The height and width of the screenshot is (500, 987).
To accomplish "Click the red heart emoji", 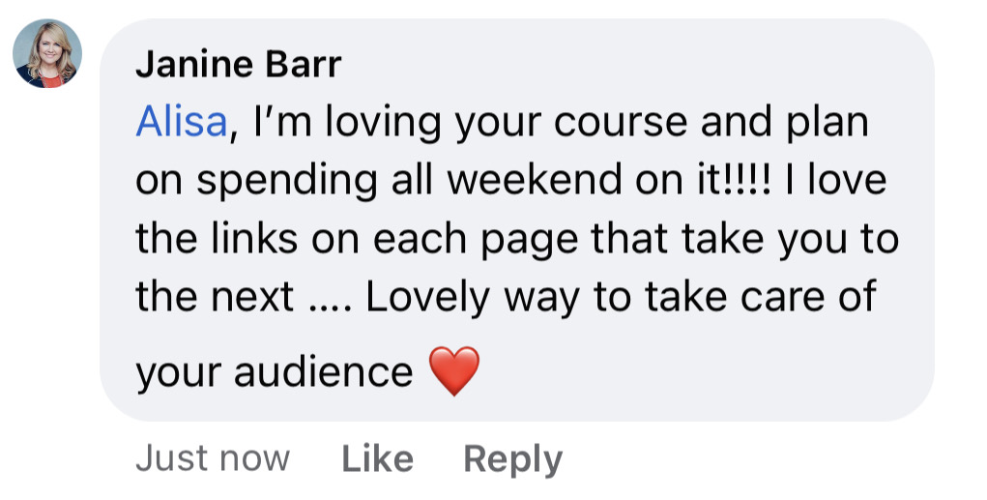I will [x=453, y=372].
